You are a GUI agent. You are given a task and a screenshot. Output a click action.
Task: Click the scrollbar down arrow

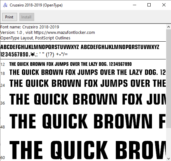click(x=168, y=158)
